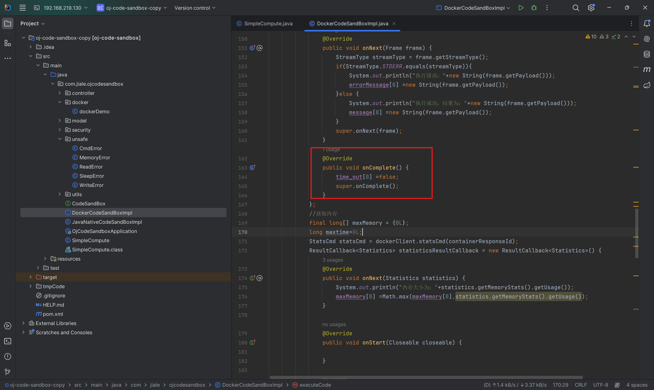Collapse the unsafe package node
654x390 pixels.
(x=60, y=139)
